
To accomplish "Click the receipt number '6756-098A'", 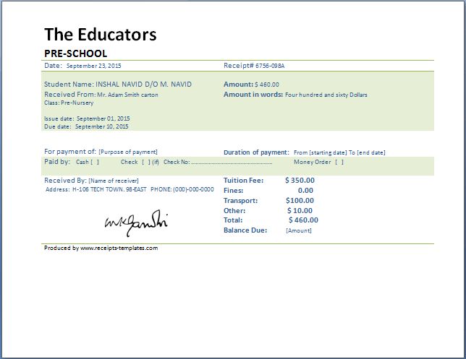I will click(x=270, y=66).
